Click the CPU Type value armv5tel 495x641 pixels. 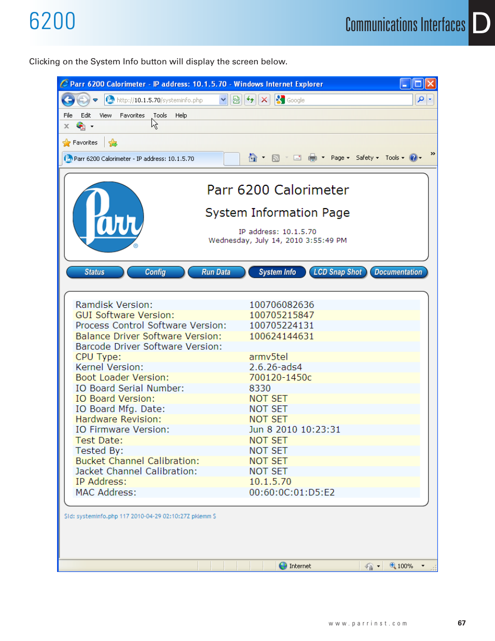pyautogui.click(x=268, y=357)
